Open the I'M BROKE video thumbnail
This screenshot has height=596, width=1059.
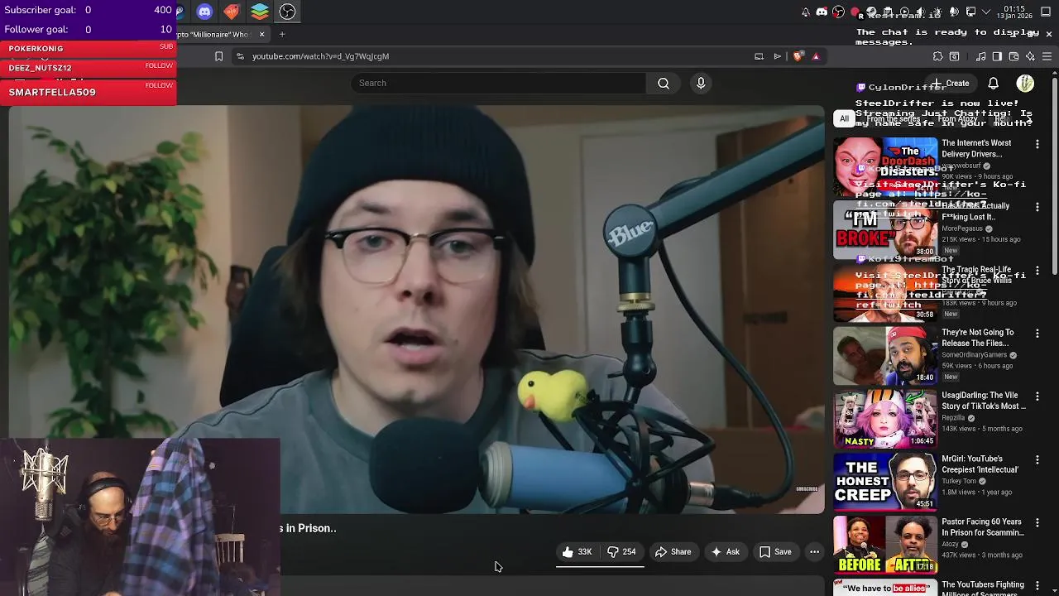[885, 229]
